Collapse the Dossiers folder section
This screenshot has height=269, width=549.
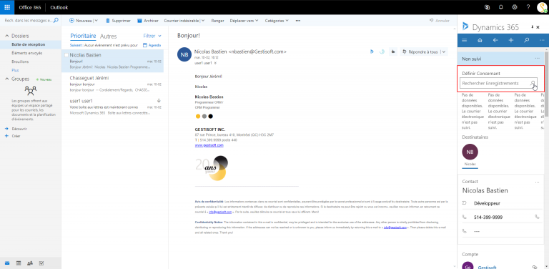[6, 36]
